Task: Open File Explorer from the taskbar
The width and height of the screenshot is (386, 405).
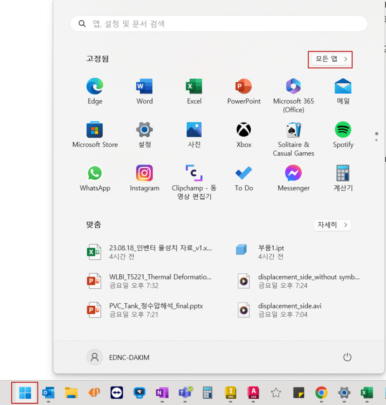Action: coord(71,393)
